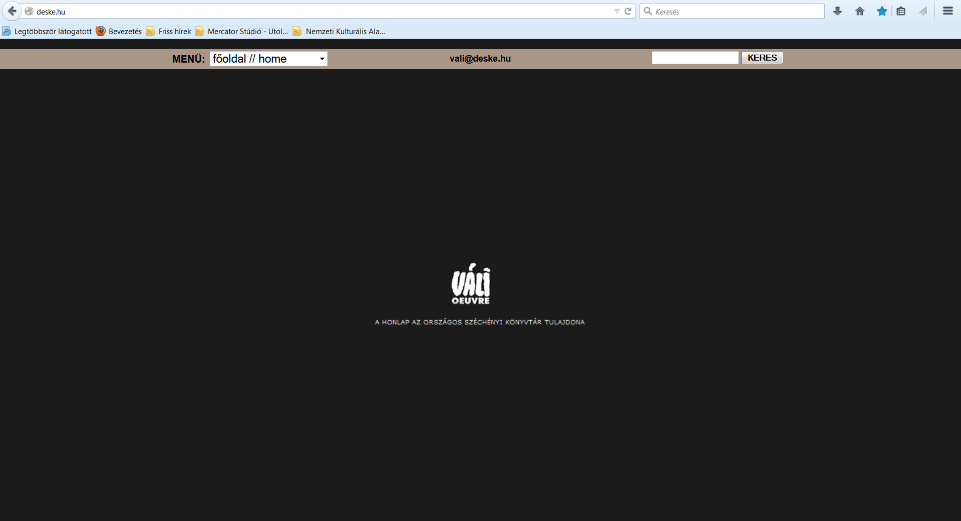Expand the MENÜ főoldal // home dropdown

click(x=268, y=59)
